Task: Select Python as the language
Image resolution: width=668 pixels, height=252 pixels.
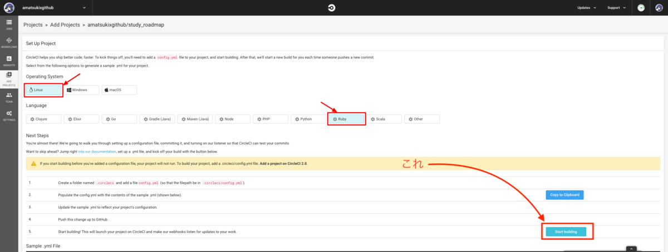Action: pos(308,119)
